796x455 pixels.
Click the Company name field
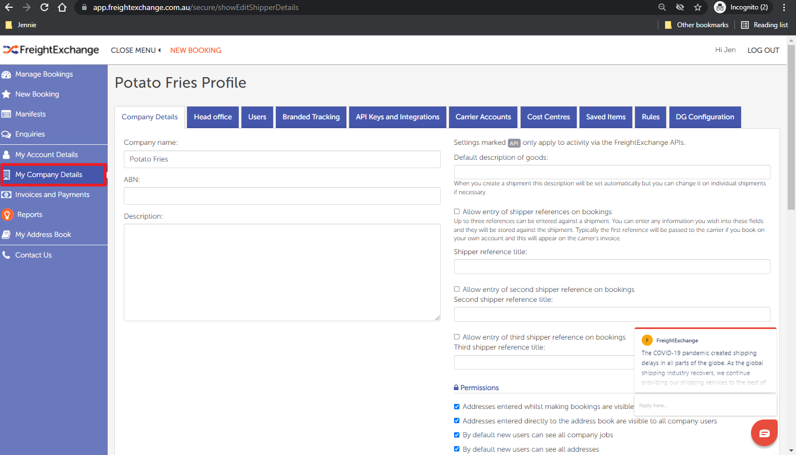[x=282, y=159]
